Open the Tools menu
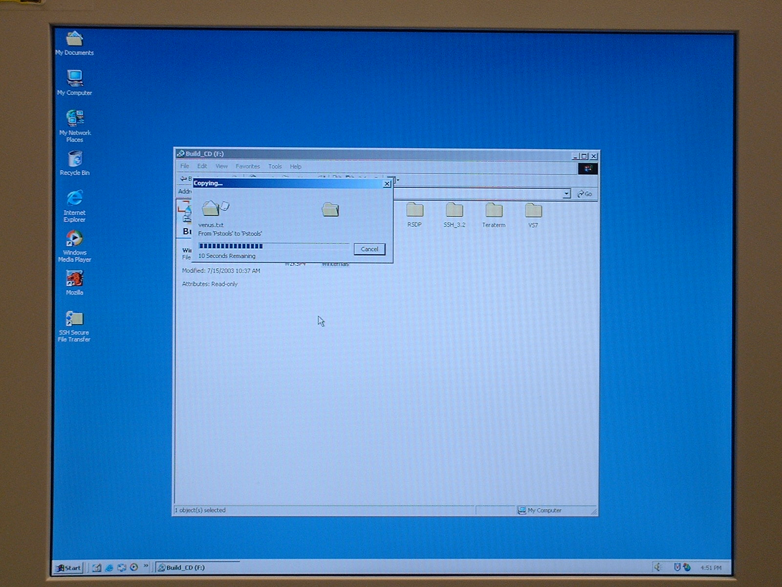Viewport: 782px width, 587px height. 275,166
